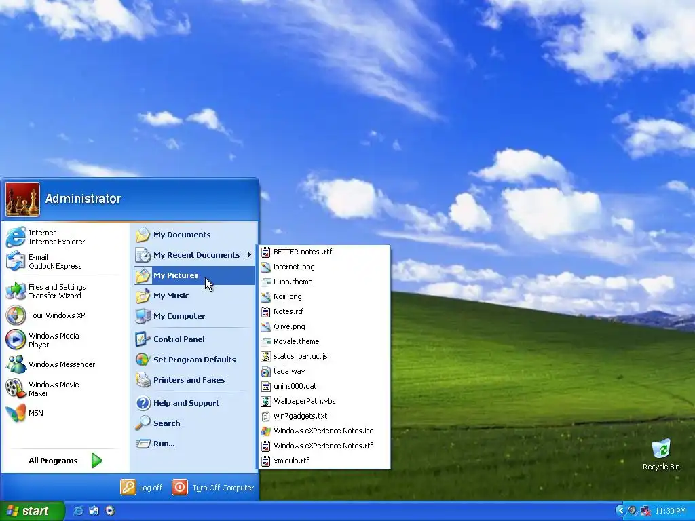This screenshot has width=695, height=521.
Task: Open internet.png recent document
Action: (324, 267)
